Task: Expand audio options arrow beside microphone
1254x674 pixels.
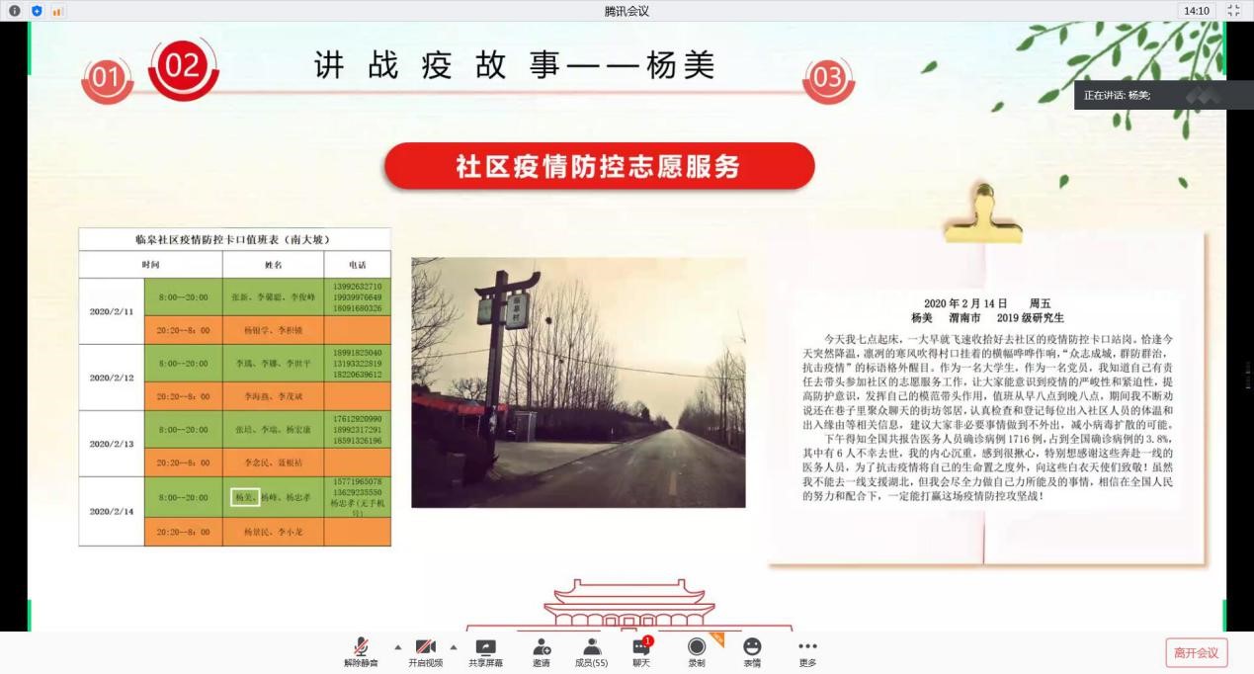Action: point(398,647)
